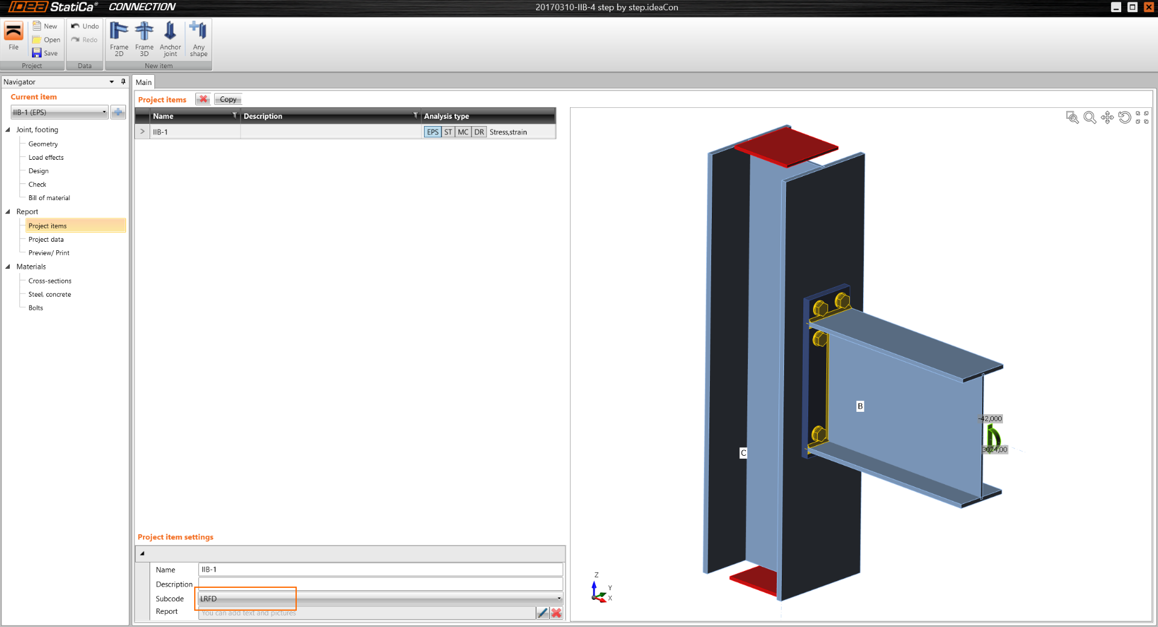Select the pan tool in the 3D view

[1107, 118]
